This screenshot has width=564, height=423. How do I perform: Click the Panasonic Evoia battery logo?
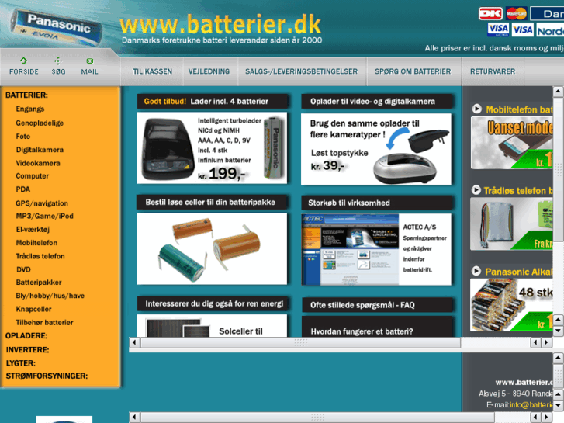pyautogui.click(x=57, y=28)
